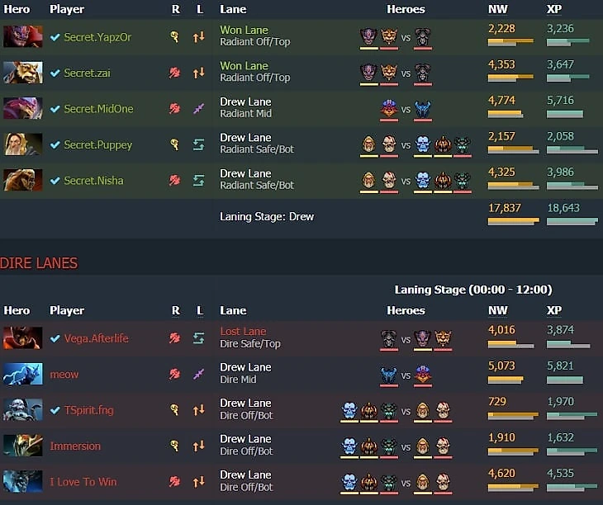
Task: Click verified checkmark beside Secret.MidOne
Action: tap(55, 109)
